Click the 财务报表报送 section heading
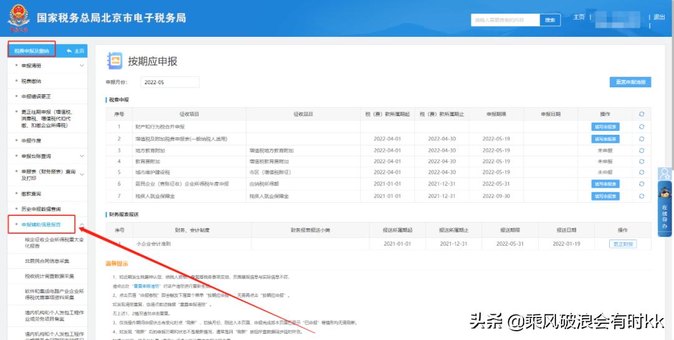The image size is (674, 340). tap(124, 215)
